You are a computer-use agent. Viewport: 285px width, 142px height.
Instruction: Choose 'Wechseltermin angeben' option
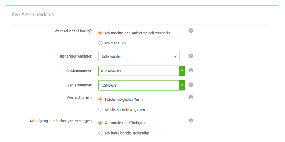[x=100, y=110]
